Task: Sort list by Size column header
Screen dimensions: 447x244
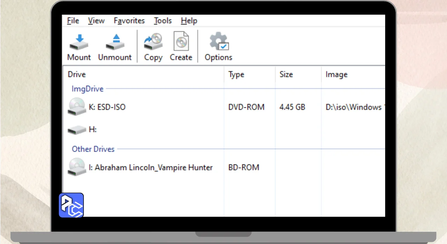Action: click(286, 75)
